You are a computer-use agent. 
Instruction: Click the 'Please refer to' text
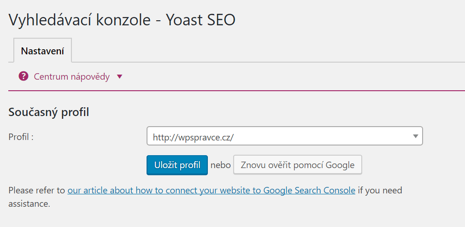click(37, 190)
